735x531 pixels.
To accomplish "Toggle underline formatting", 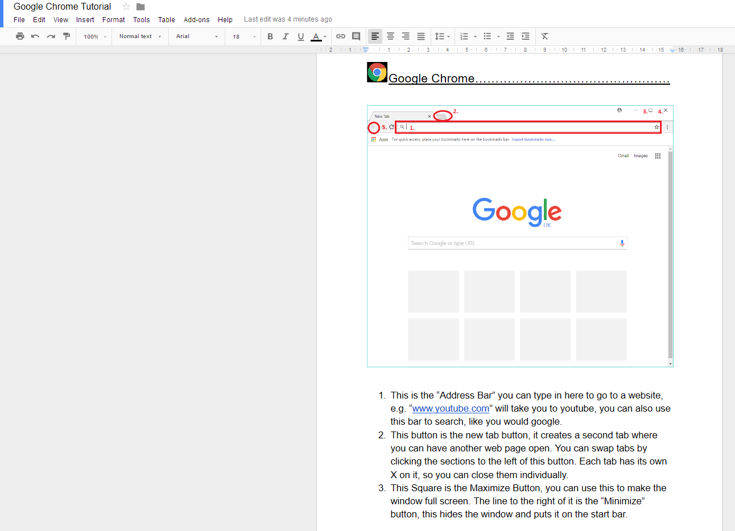I will pyautogui.click(x=301, y=36).
